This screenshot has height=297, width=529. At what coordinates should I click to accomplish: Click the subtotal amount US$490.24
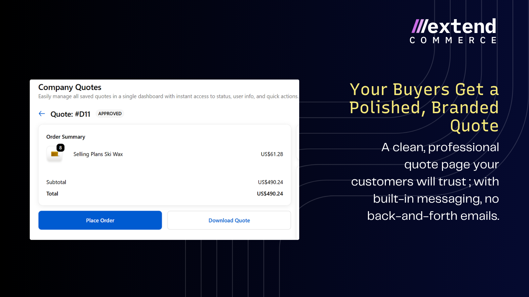tap(270, 182)
